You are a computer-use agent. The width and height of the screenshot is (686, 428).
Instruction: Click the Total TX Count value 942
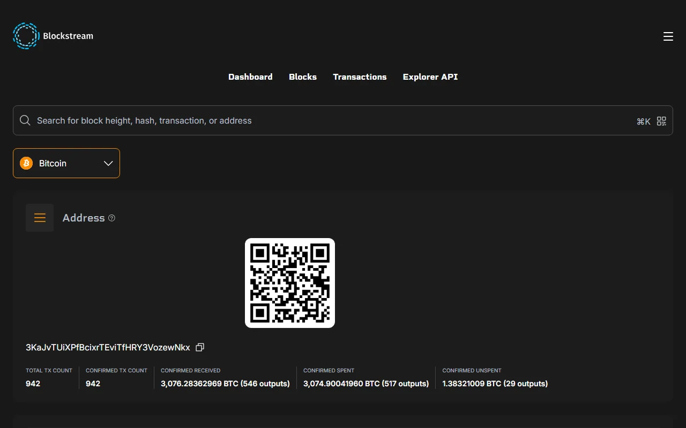[33, 384]
